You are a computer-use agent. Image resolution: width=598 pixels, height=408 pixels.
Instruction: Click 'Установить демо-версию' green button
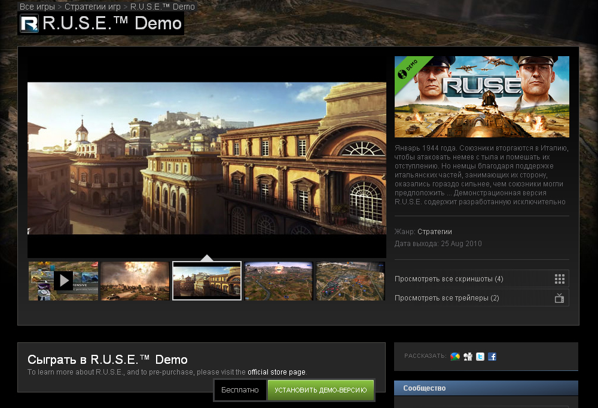[x=321, y=390]
